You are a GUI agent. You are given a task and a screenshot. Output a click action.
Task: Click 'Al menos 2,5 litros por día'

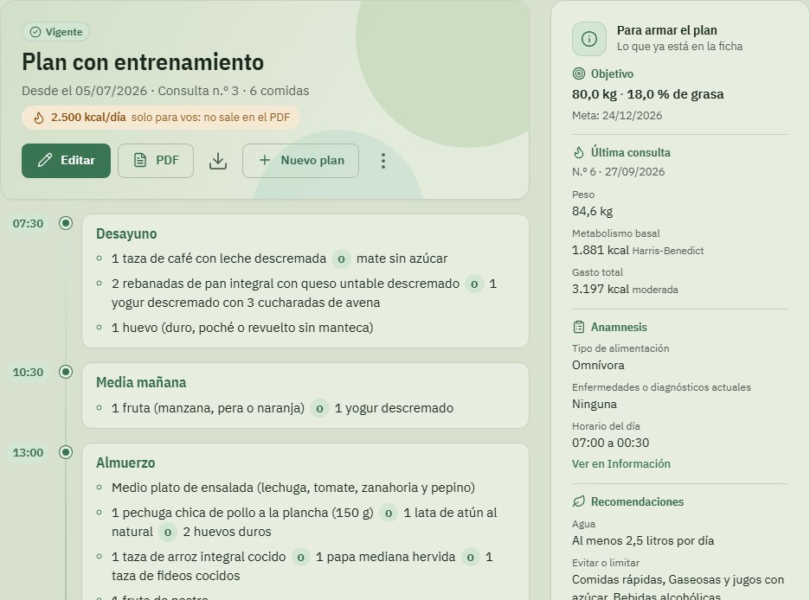[x=643, y=540]
